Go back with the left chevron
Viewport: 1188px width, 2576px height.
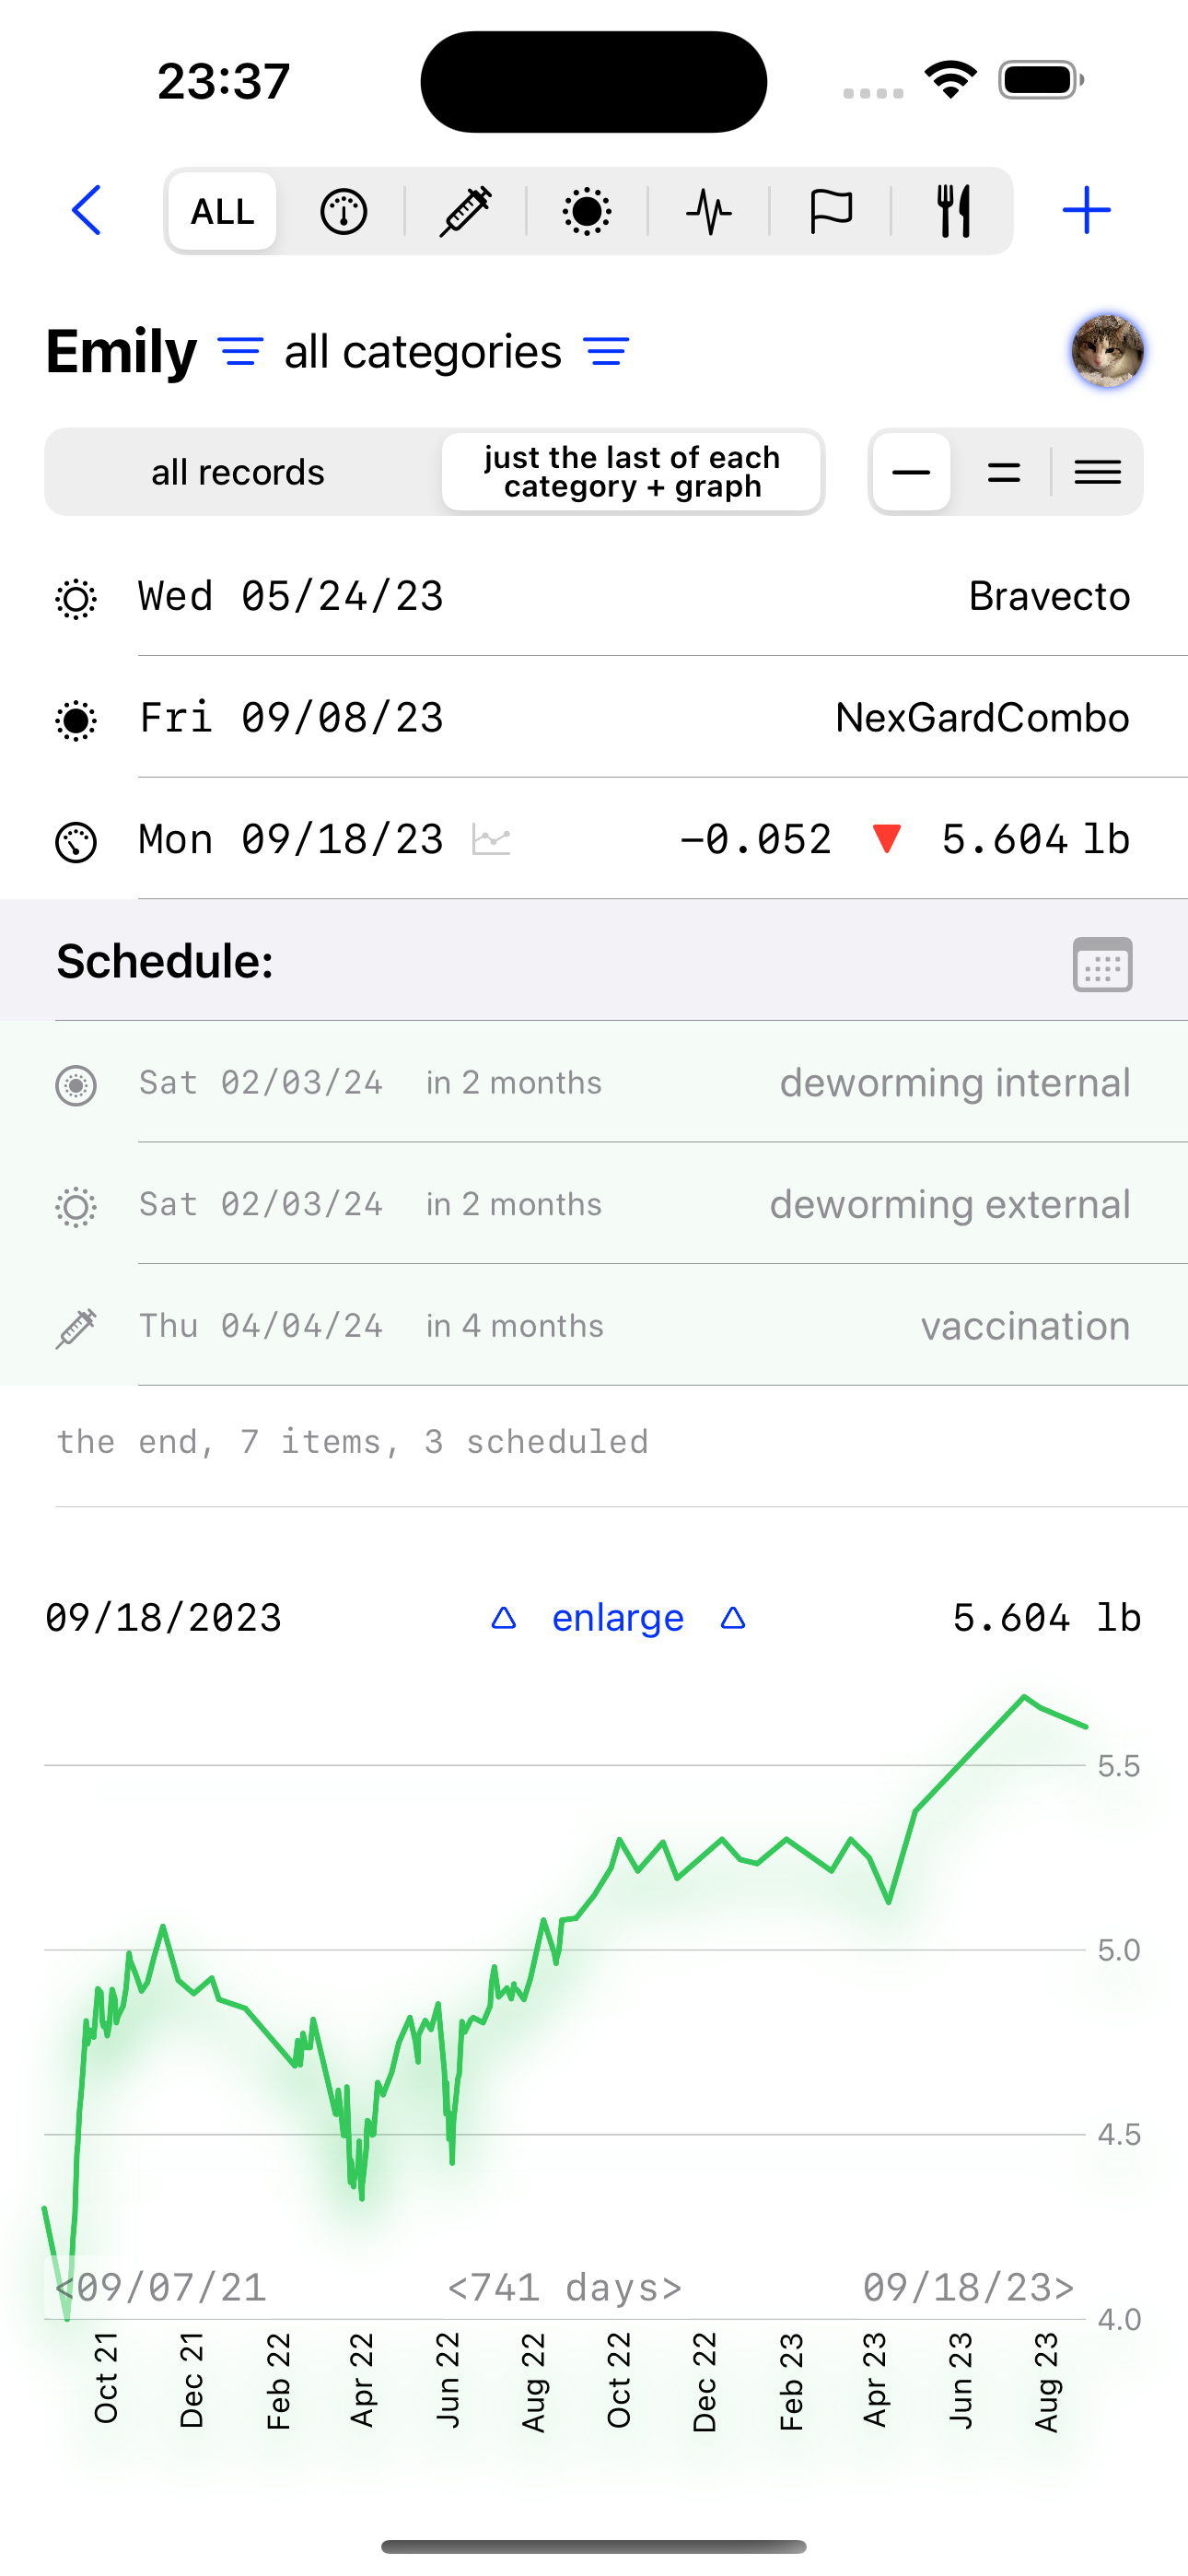87,211
